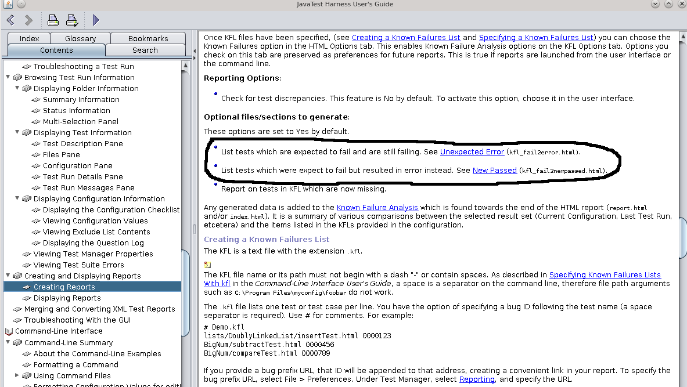
Task: Click the Back navigation arrow in toolbar
Action: pyautogui.click(x=10, y=20)
